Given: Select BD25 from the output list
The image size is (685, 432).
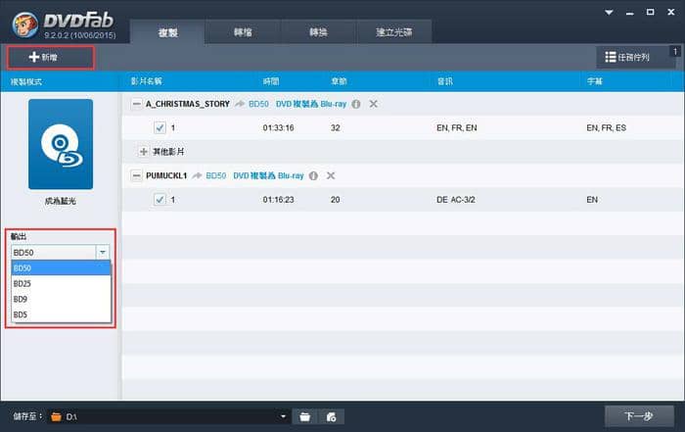Looking at the screenshot, I should (x=61, y=284).
